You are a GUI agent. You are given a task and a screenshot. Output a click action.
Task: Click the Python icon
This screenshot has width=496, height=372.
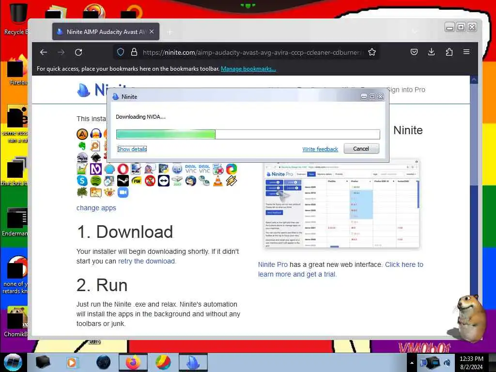[164, 169]
